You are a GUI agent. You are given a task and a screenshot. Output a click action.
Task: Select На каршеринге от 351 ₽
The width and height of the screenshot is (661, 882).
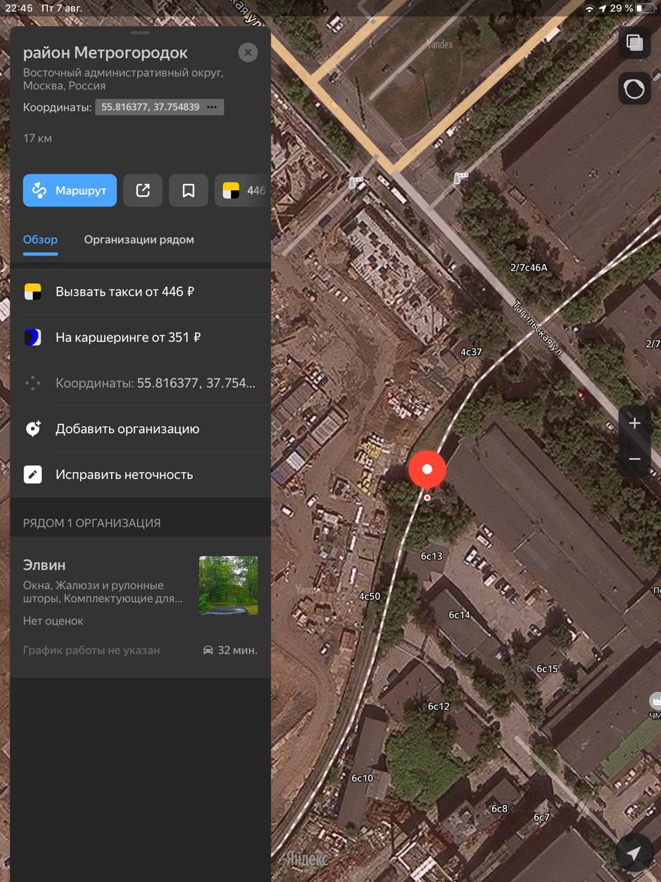[x=140, y=337]
